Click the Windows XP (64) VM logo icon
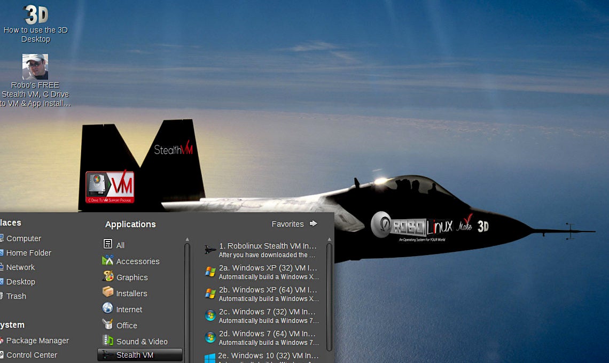 point(210,294)
